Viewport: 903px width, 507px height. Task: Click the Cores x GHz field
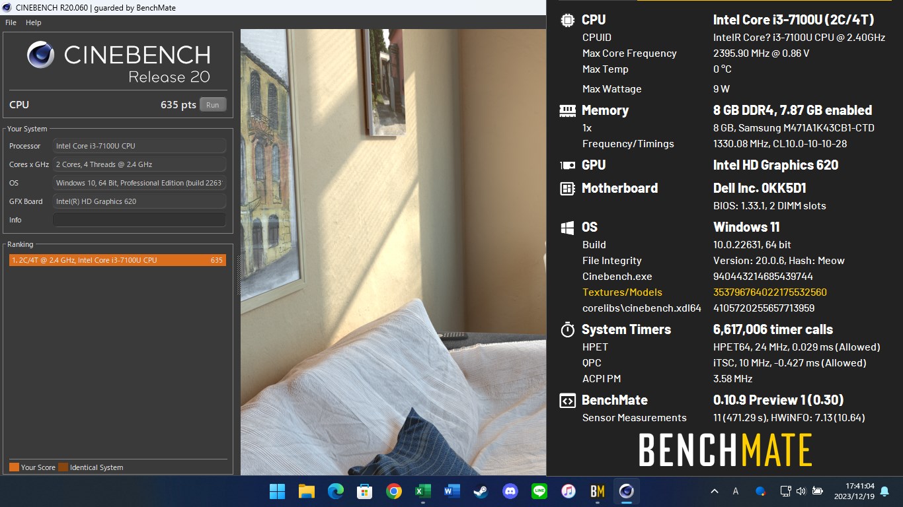click(139, 164)
